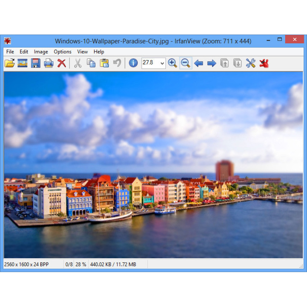This screenshot has width=307, height=307.
Task: Cut selection with the scissors icon
Action: coord(78,63)
